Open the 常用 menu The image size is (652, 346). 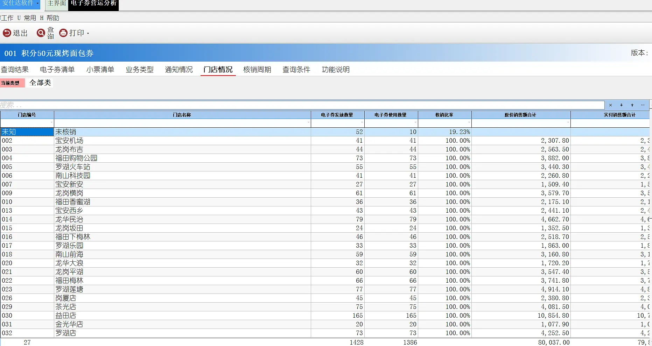click(x=27, y=18)
